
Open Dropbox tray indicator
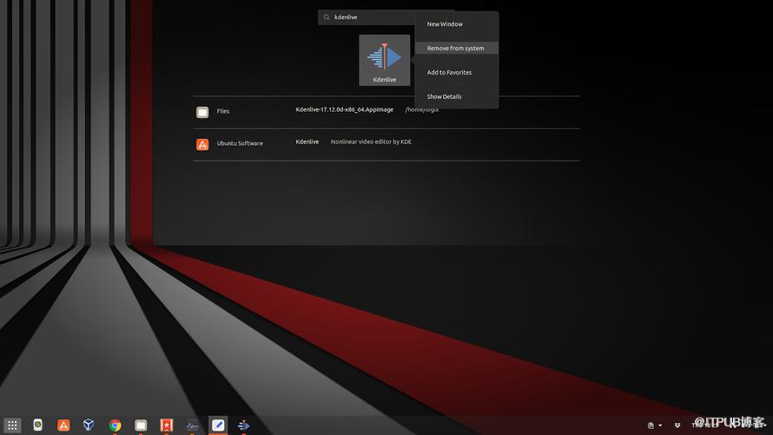click(677, 425)
